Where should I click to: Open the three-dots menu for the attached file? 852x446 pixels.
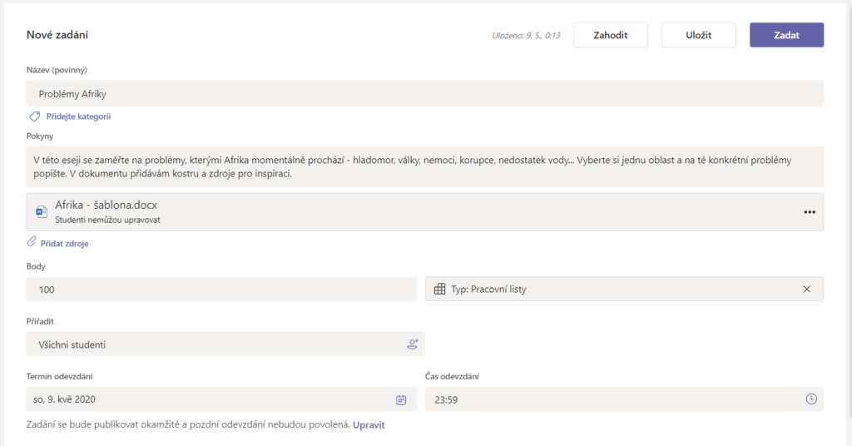(809, 212)
